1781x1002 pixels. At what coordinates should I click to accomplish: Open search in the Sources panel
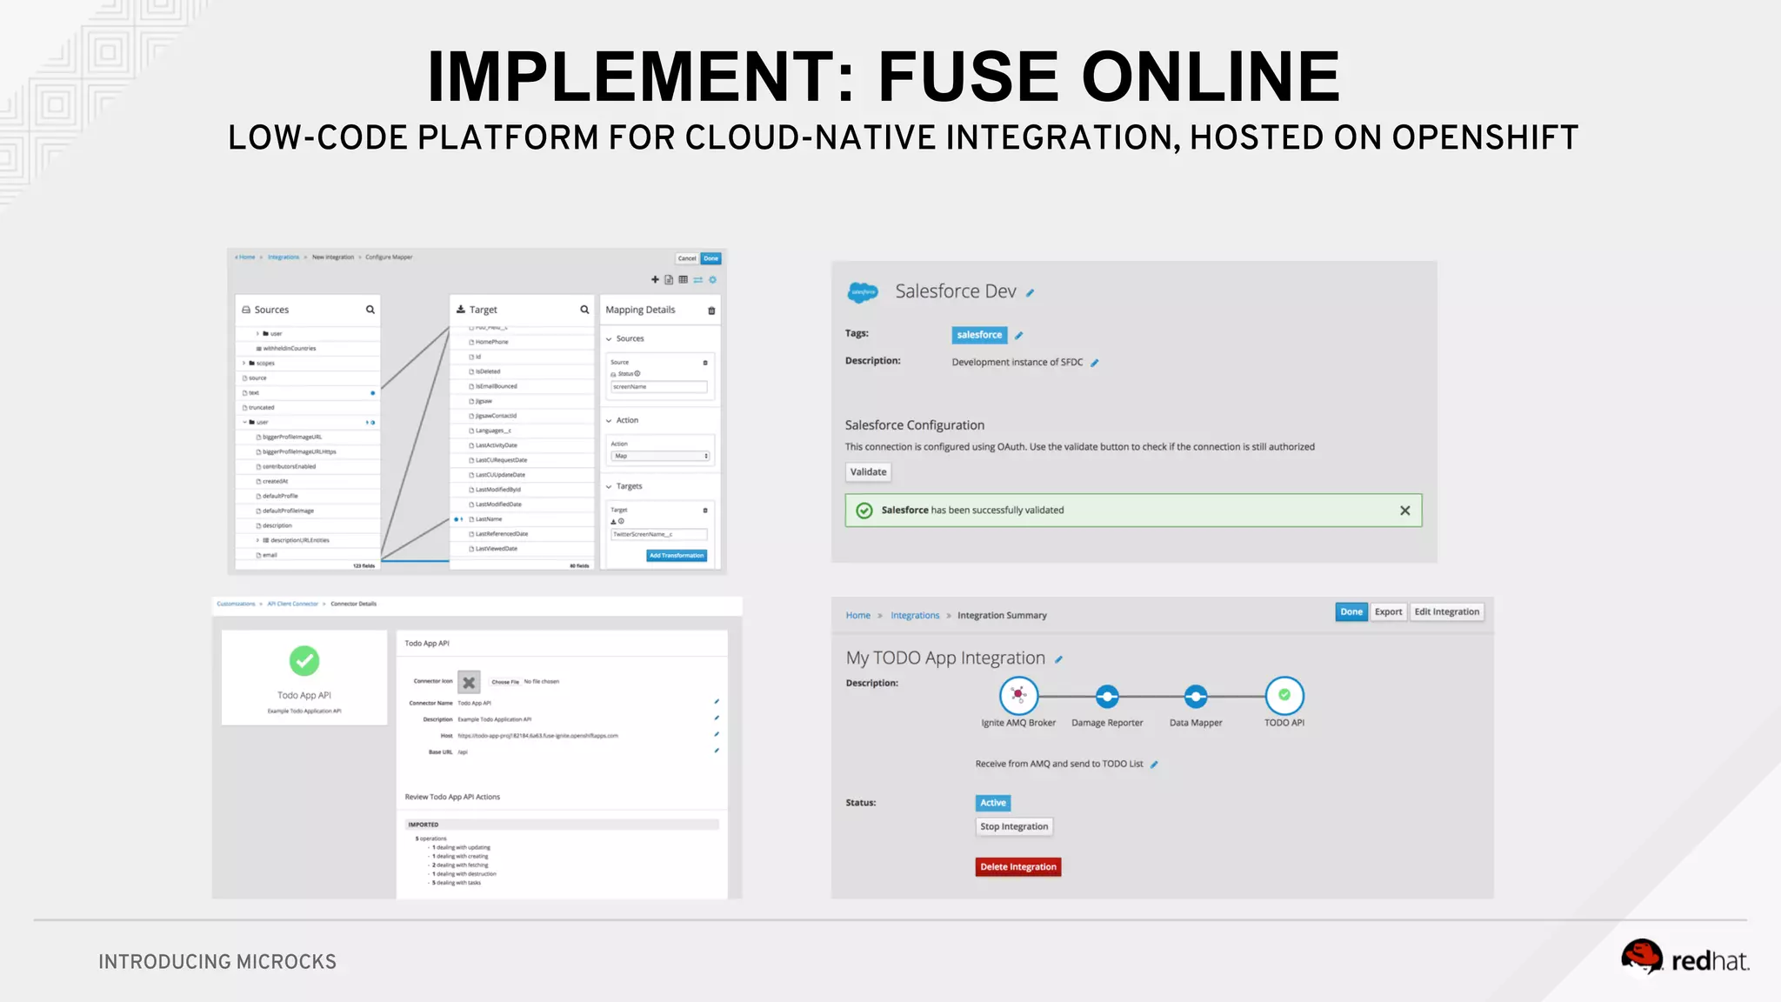pos(370,310)
